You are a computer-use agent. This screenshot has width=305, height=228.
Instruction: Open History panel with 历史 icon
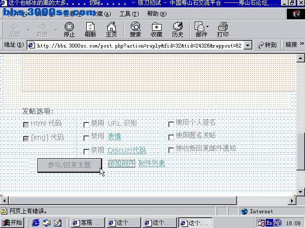[x=177, y=30]
